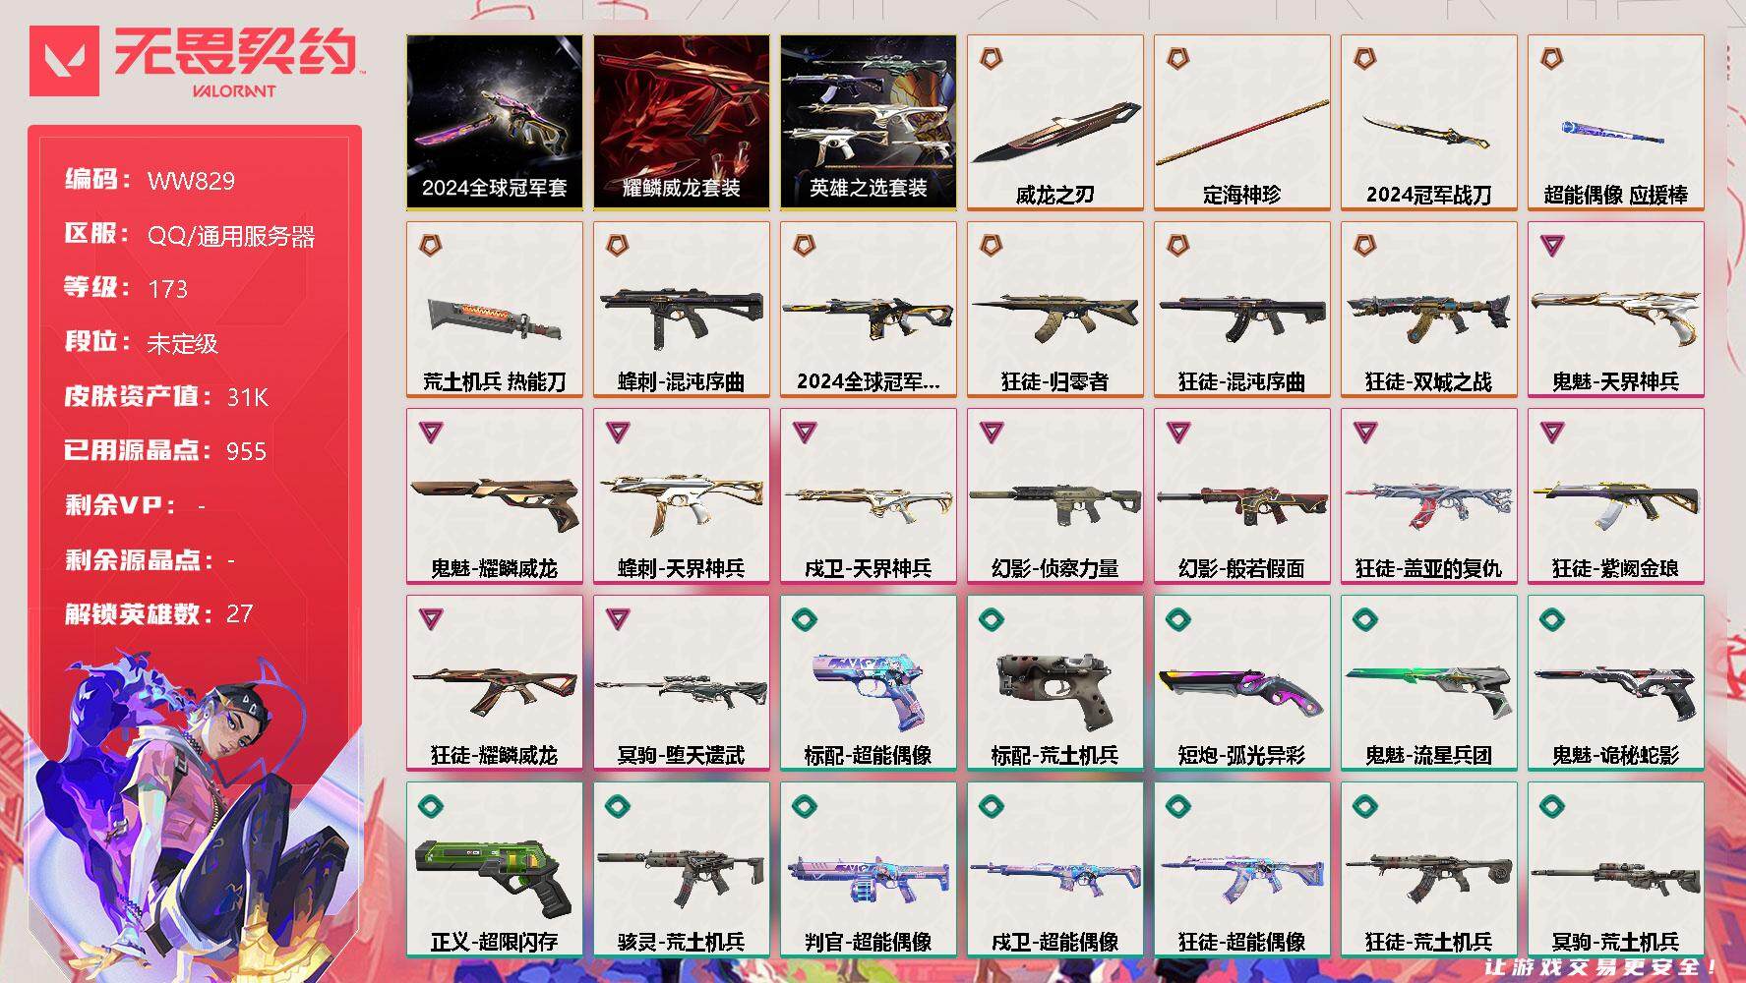Screen dimensions: 1746x983
Task: Pick the 2024冠军战刀 blade skin
Action: coord(1428,122)
